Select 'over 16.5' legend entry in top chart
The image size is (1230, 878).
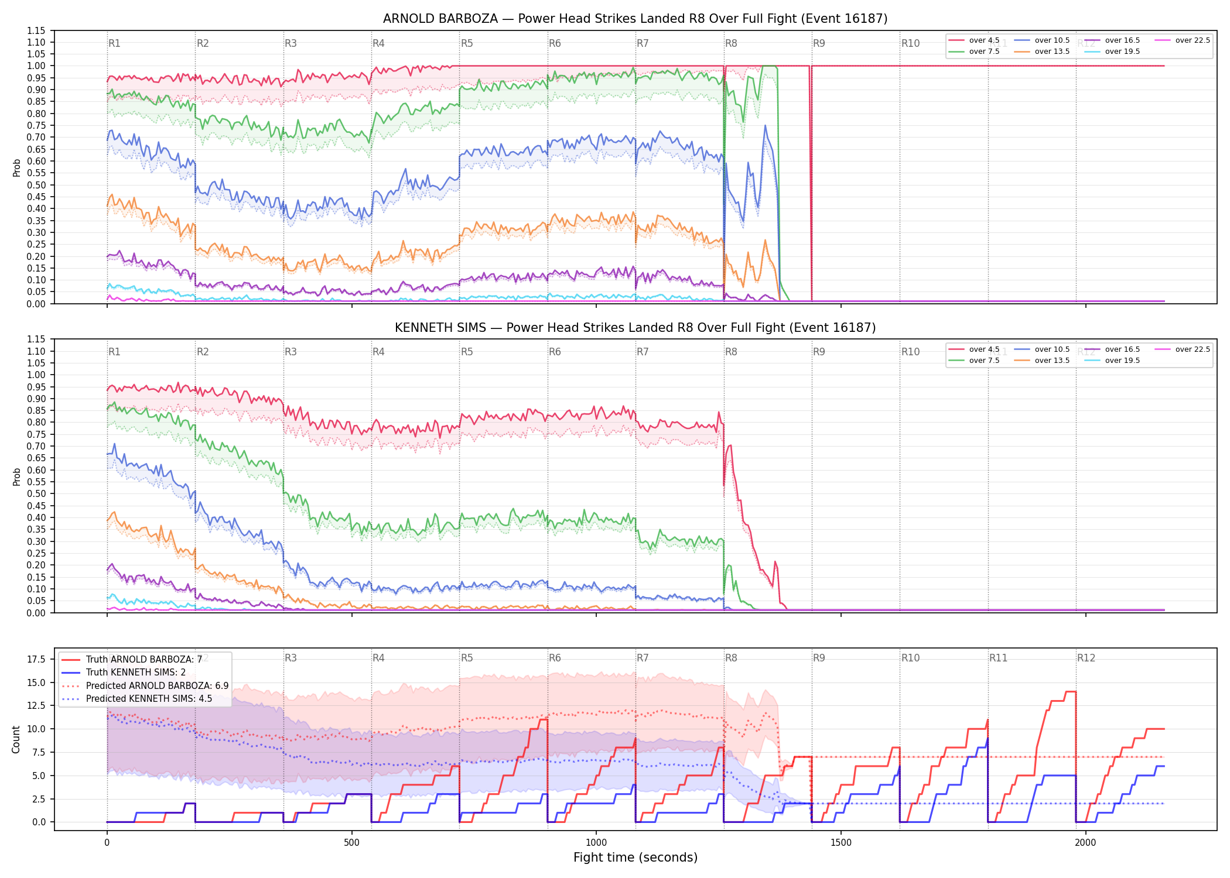1112,40
